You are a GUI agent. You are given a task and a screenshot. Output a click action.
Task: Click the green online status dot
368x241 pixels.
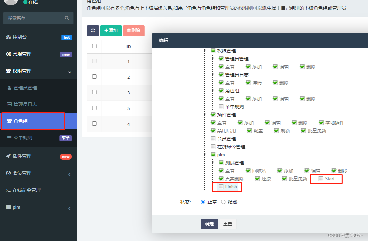tap(25, 2)
